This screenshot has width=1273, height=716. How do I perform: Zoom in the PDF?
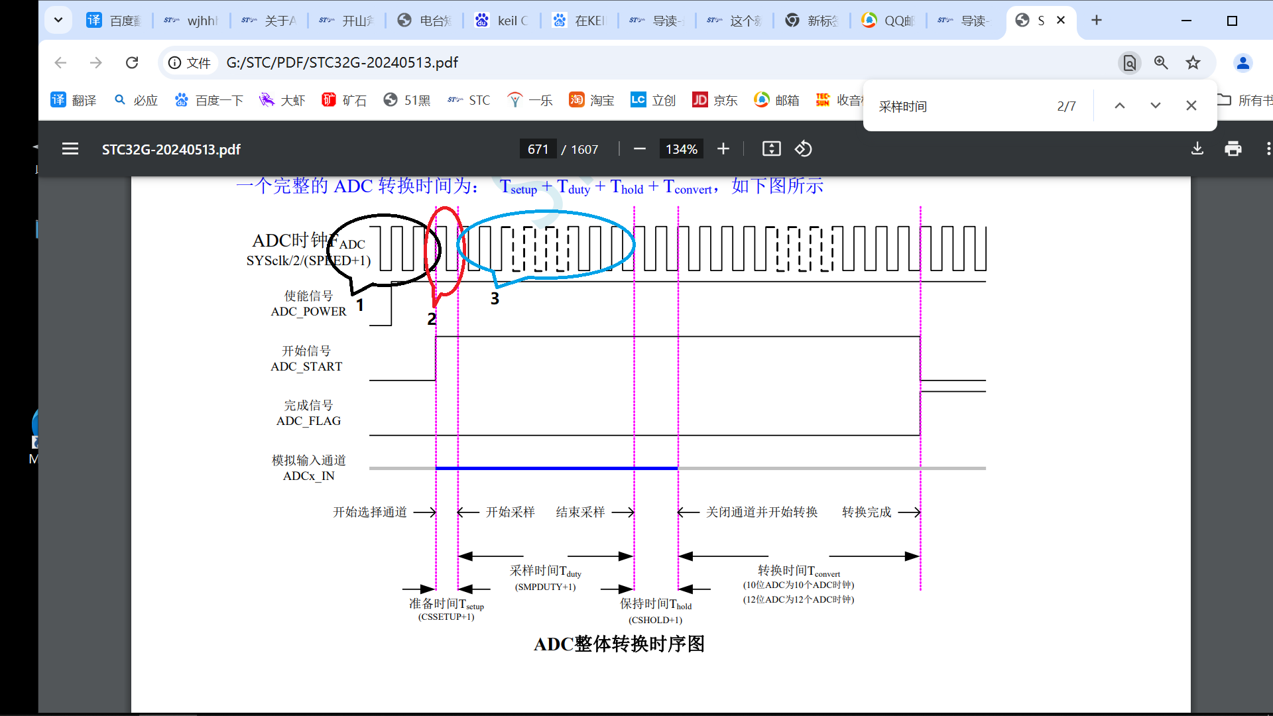pyautogui.click(x=723, y=149)
